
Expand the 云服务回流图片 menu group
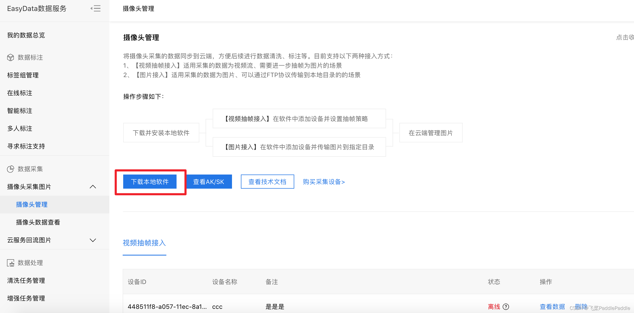[93, 240]
